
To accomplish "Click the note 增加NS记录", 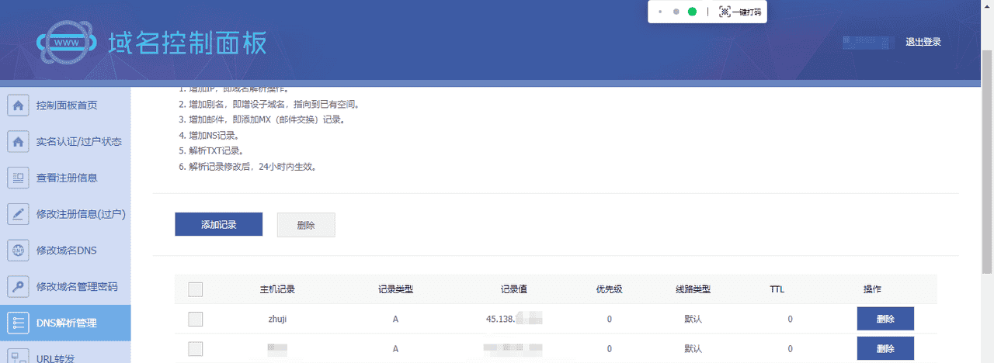I will [x=208, y=135].
